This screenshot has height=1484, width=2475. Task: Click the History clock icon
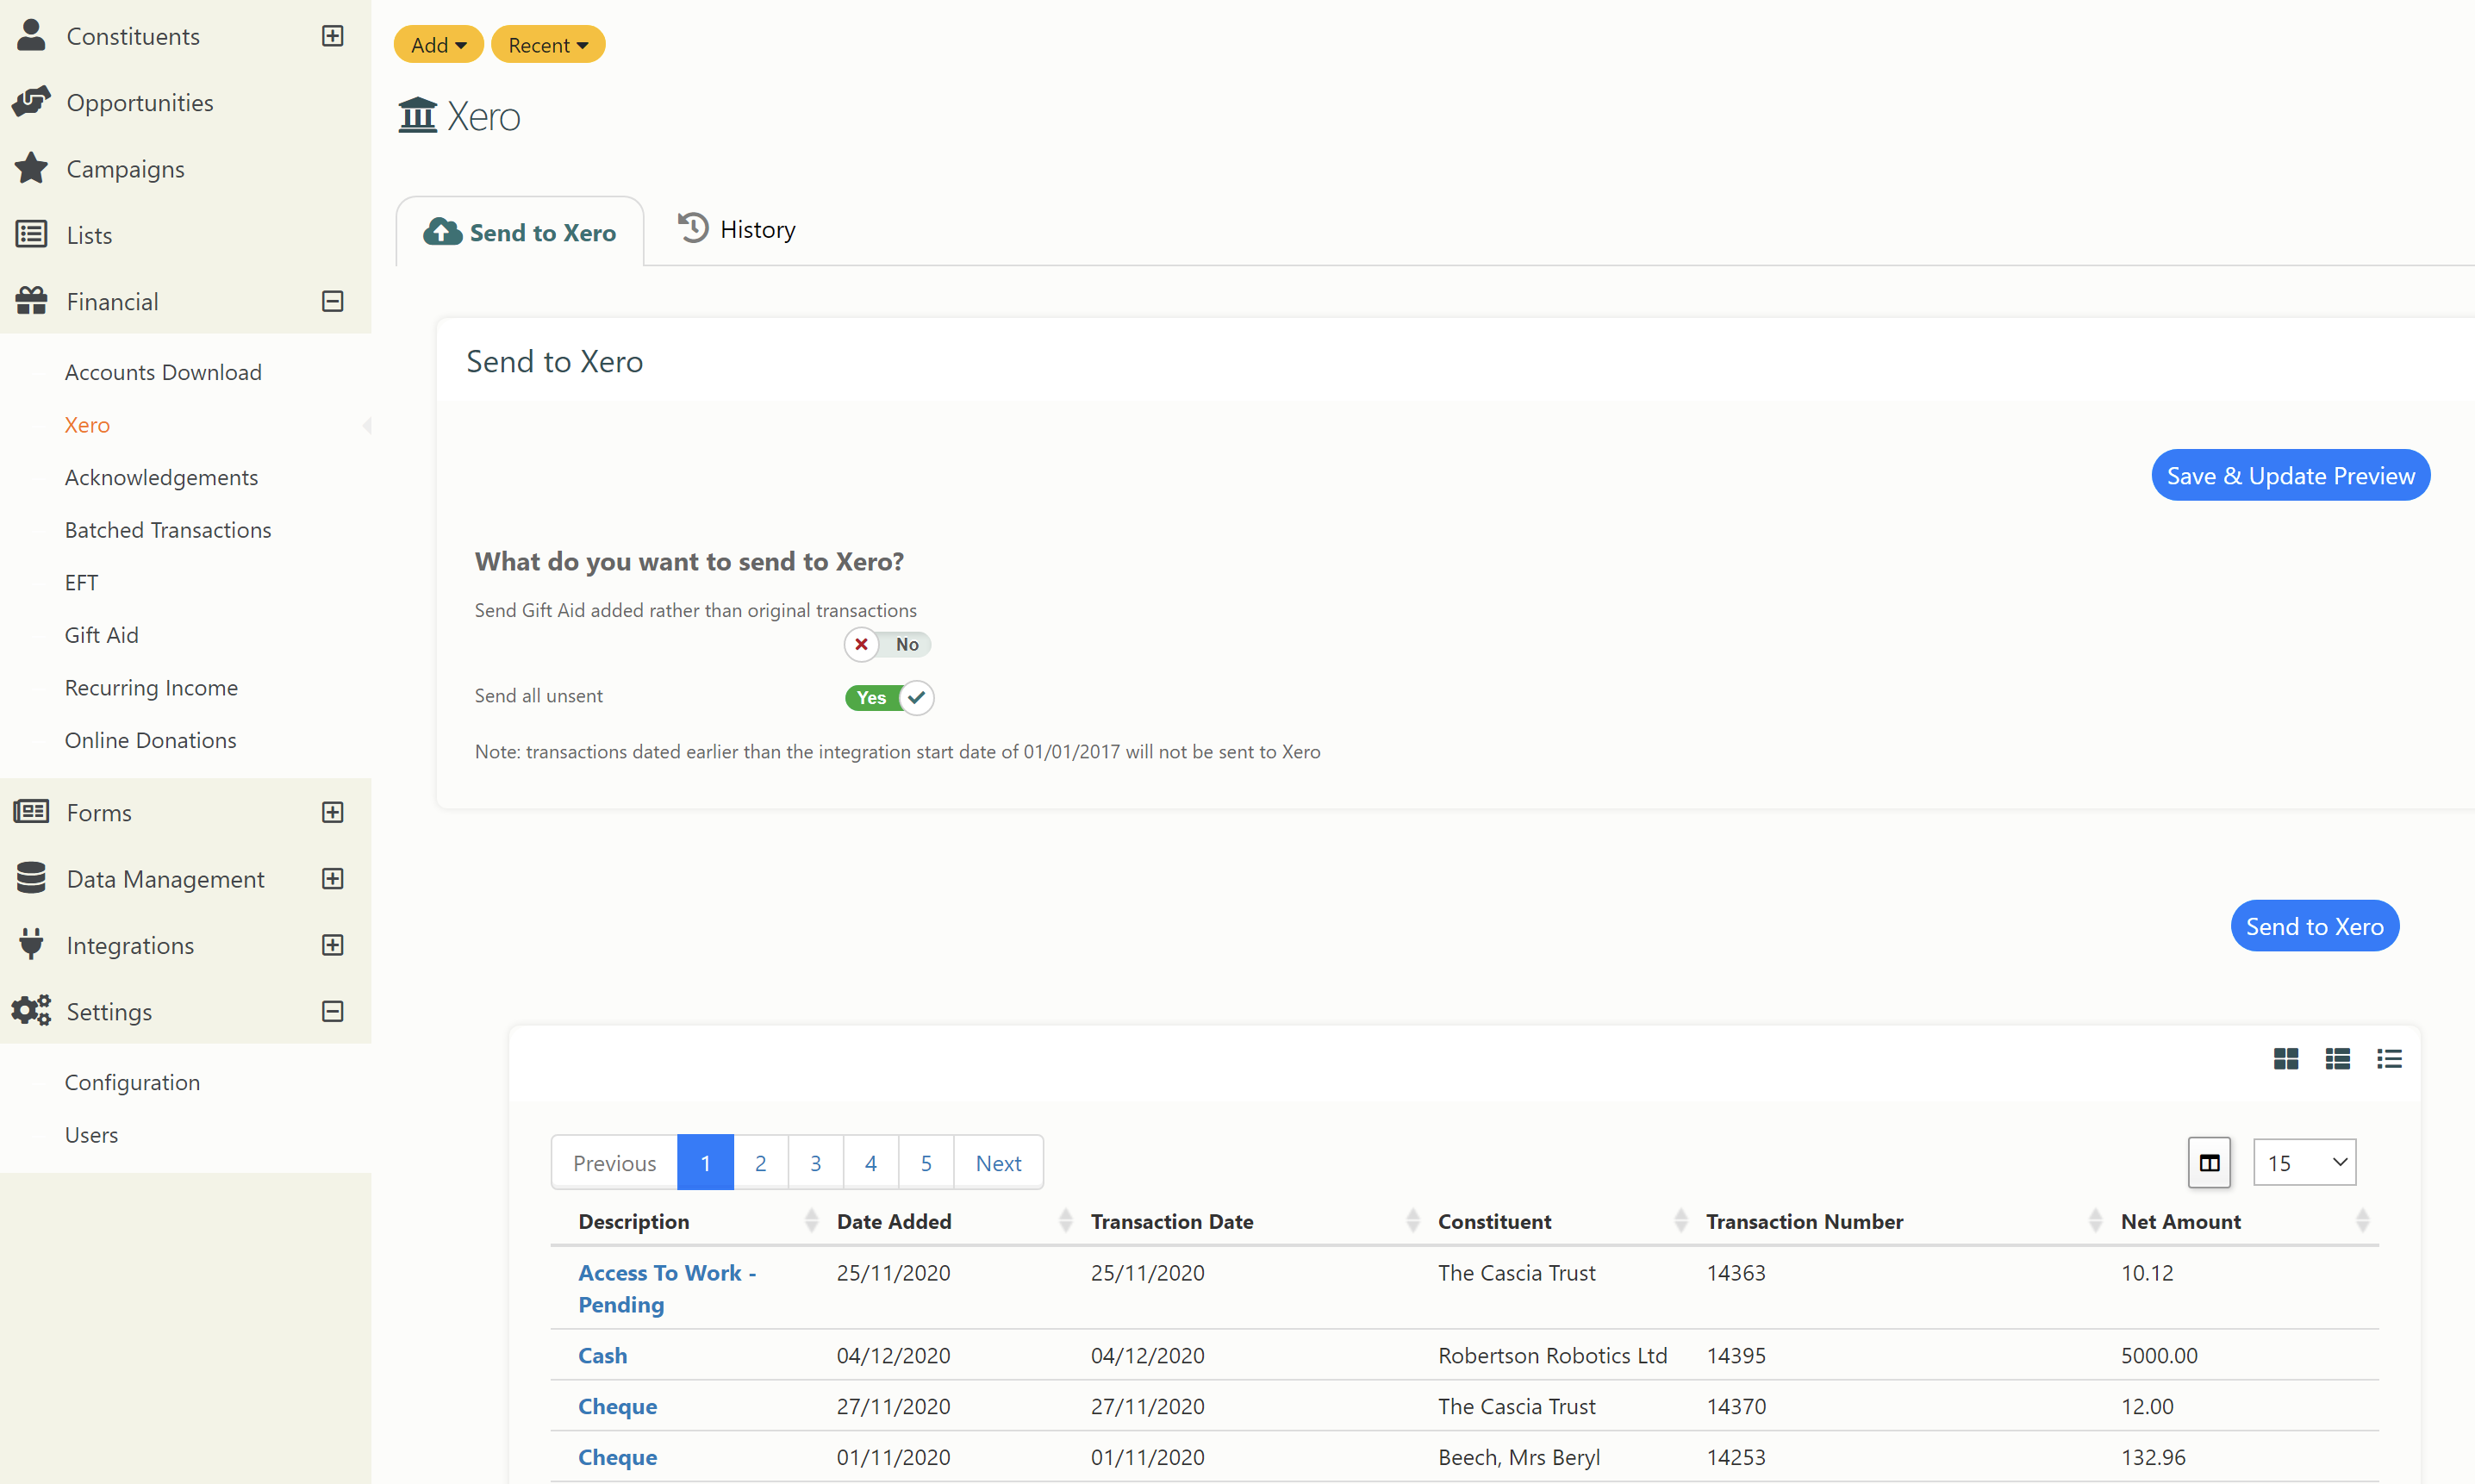click(x=693, y=228)
